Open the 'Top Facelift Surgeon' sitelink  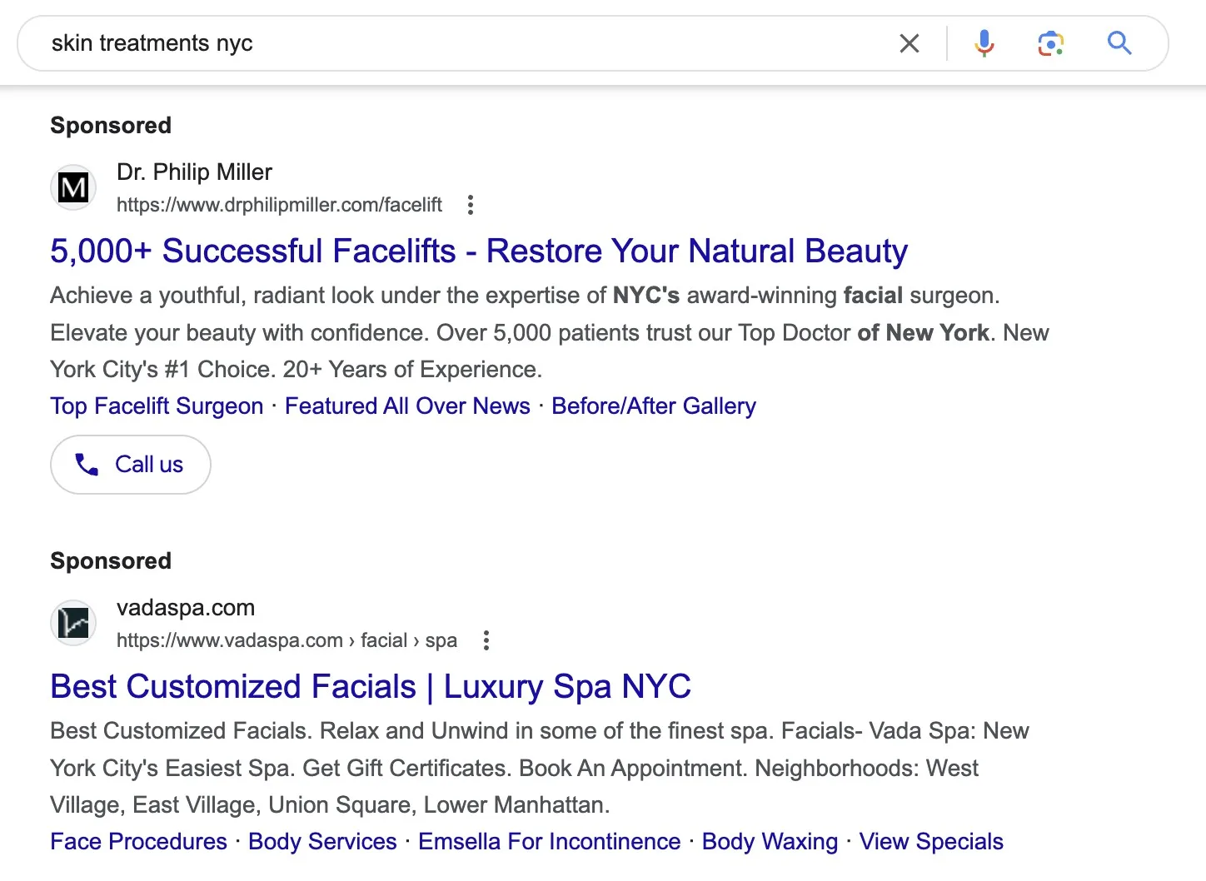(157, 406)
